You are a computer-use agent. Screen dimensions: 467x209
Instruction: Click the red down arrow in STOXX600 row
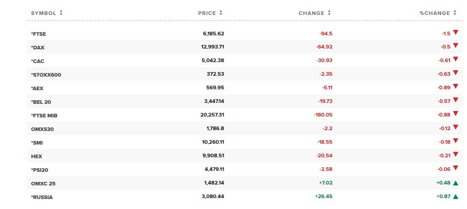[455, 73]
